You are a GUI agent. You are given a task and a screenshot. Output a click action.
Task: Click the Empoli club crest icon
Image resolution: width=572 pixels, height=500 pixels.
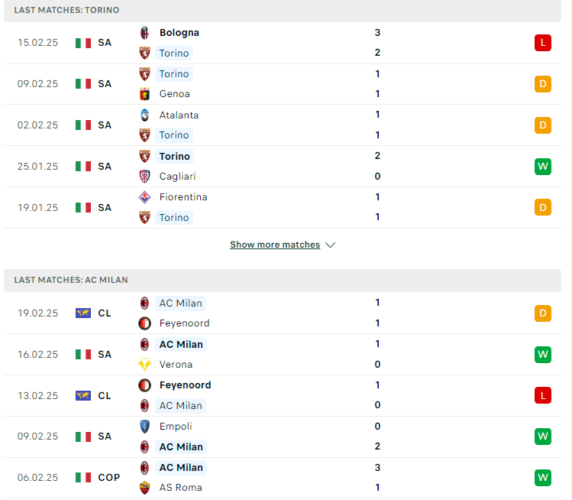point(144,427)
